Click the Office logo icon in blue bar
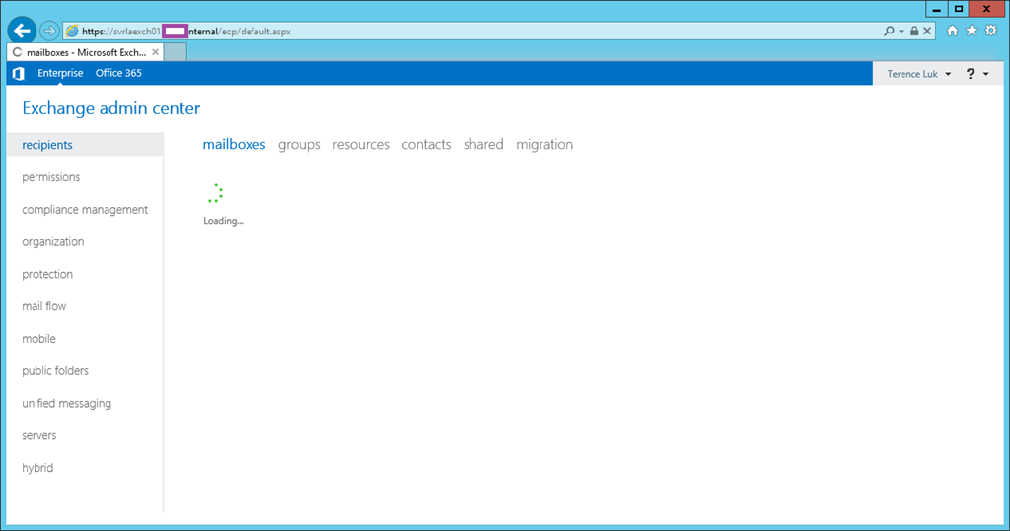This screenshot has height=531, width=1010. coord(19,73)
